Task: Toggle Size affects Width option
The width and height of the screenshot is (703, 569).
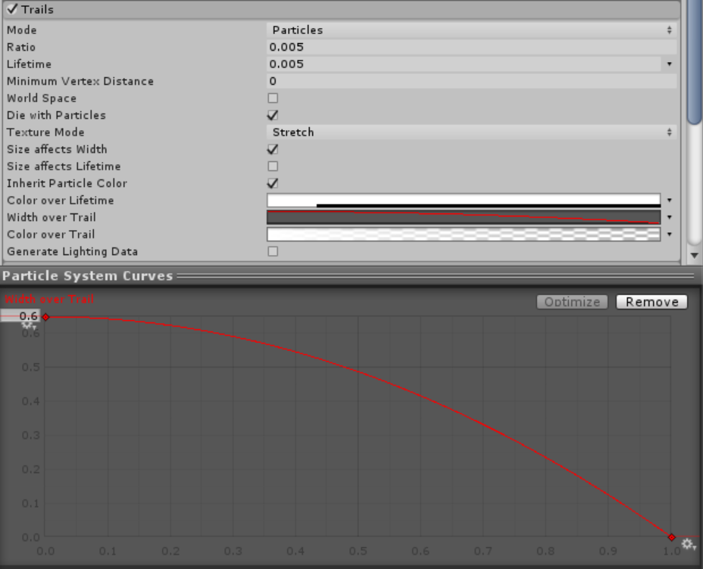Action: point(273,149)
